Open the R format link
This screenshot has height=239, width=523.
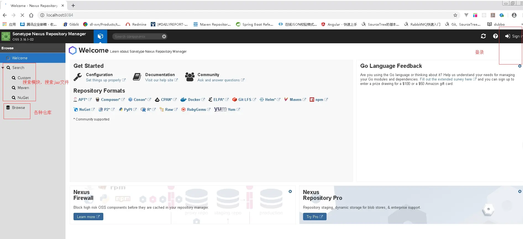pos(148,109)
